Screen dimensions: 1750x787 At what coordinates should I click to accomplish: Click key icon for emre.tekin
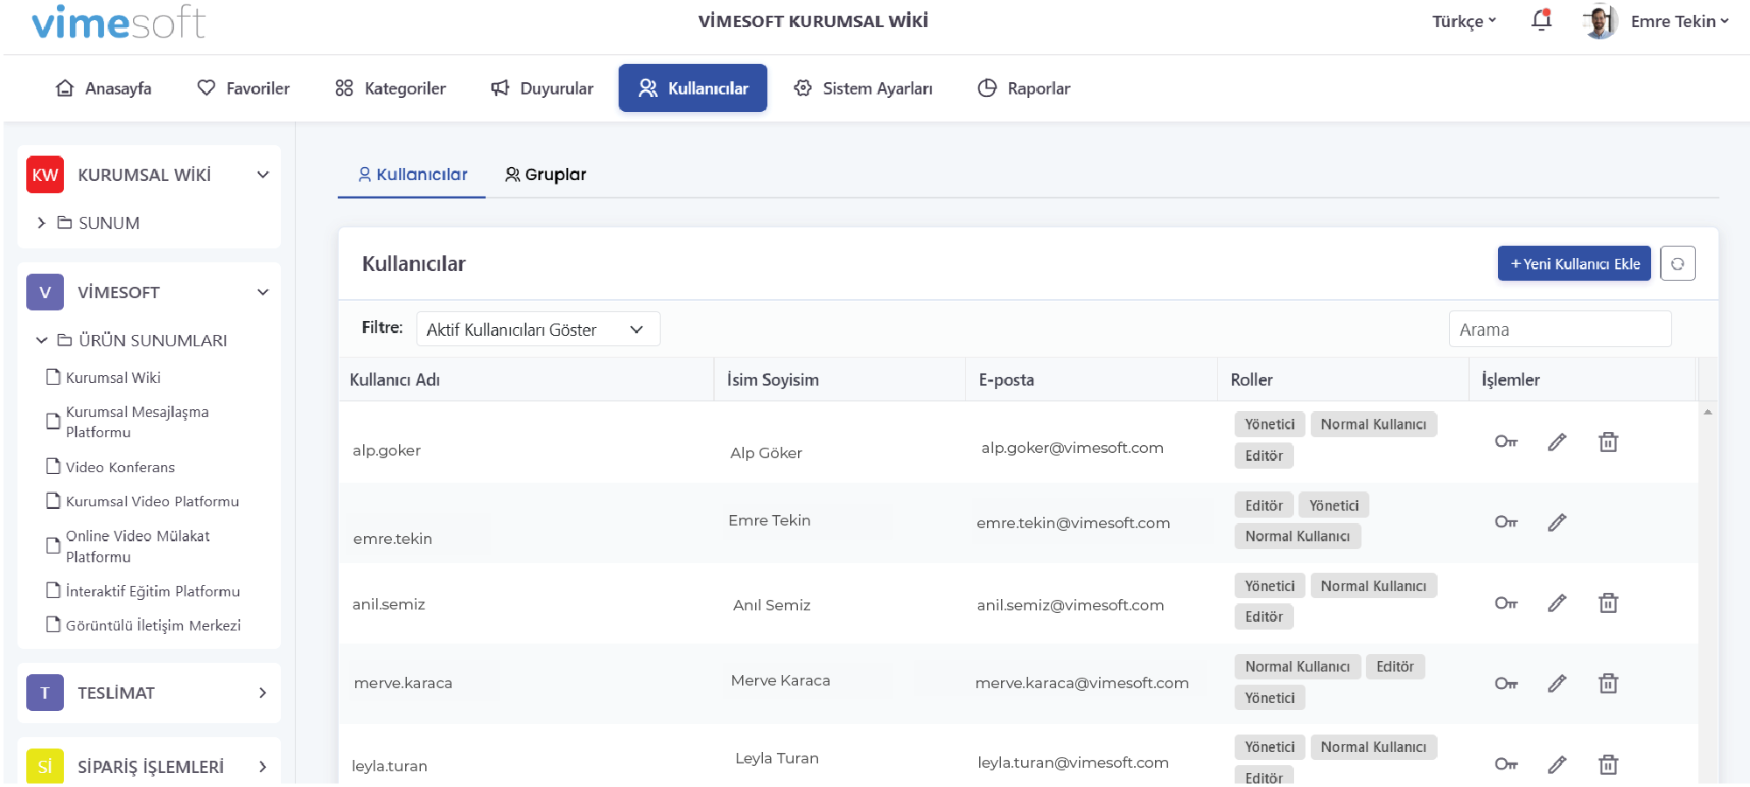(x=1506, y=522)
